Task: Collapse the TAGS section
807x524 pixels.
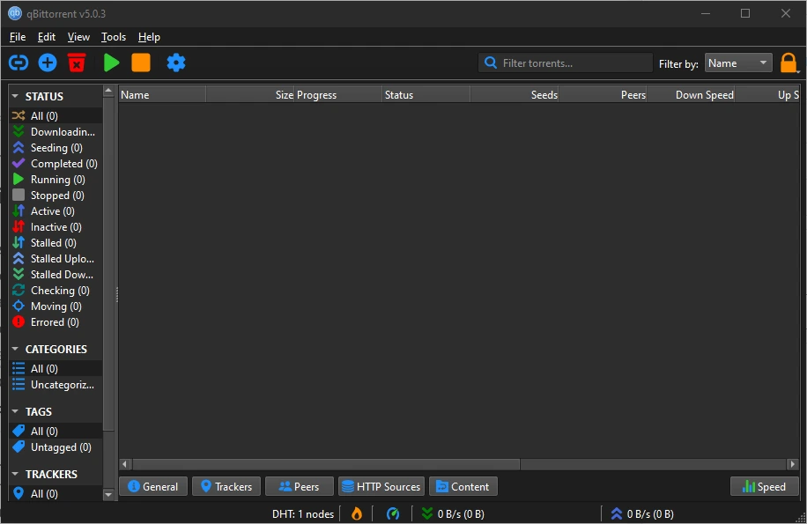Action: [15, 411]
